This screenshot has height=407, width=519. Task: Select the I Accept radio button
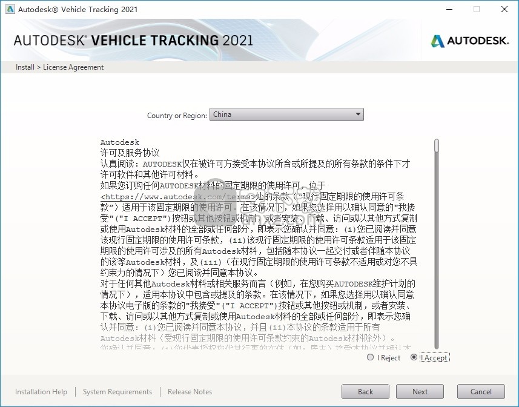pos(414,357)
